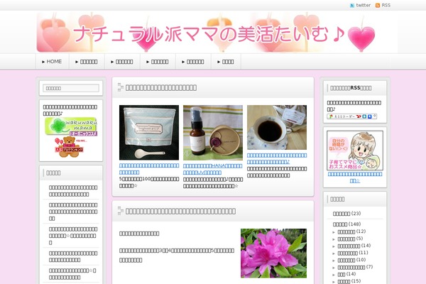This screenshot has width=426, height=284.
Task: Open the twitter link in top bar
Action: [363, 5]
